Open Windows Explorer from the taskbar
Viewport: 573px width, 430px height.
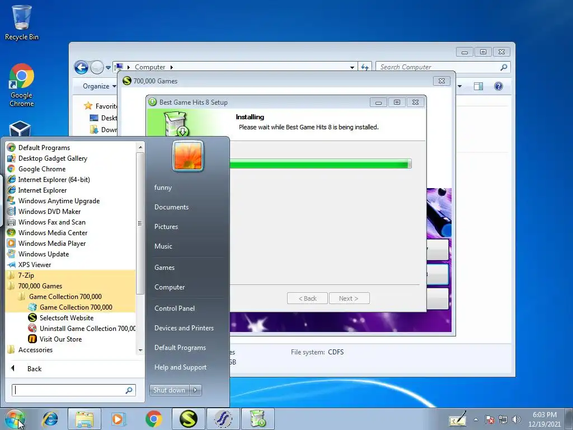84,419
